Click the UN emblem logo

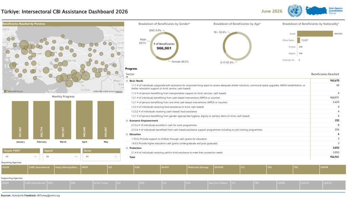point(295,11)
